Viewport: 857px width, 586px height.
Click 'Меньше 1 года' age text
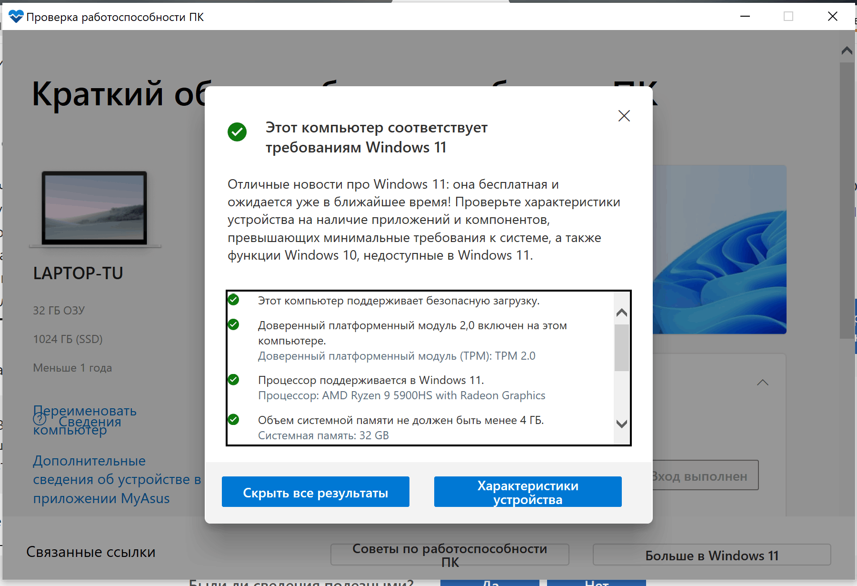(x=72, y=368)
